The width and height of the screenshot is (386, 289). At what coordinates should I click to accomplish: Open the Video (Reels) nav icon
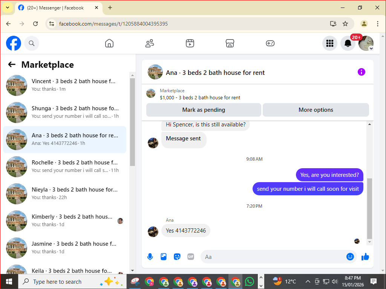[190, 43]
